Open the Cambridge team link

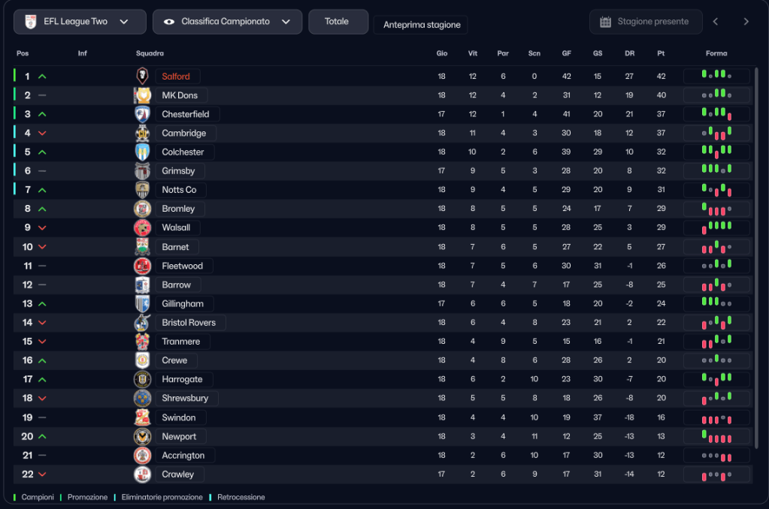point(184,133)
